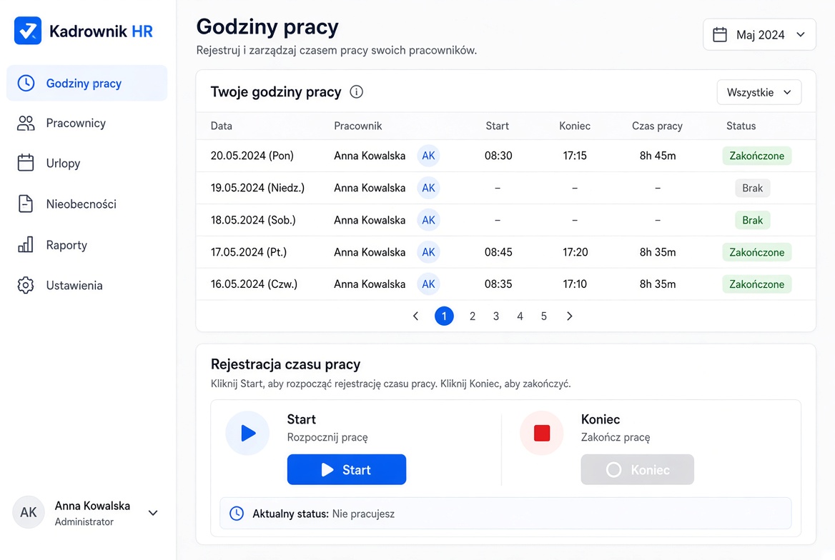Click the Zakończone badge for 17.05.2024

[x=756, y=252]
